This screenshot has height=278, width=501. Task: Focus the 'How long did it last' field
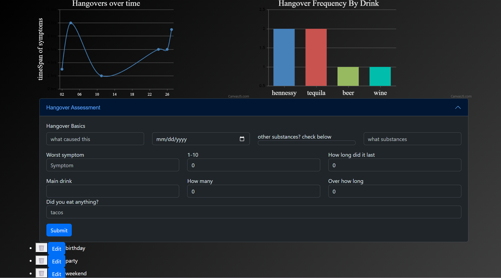click(x=394, y=165)
